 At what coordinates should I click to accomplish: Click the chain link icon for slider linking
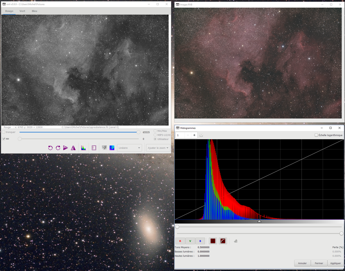click(x=8, y=139)
